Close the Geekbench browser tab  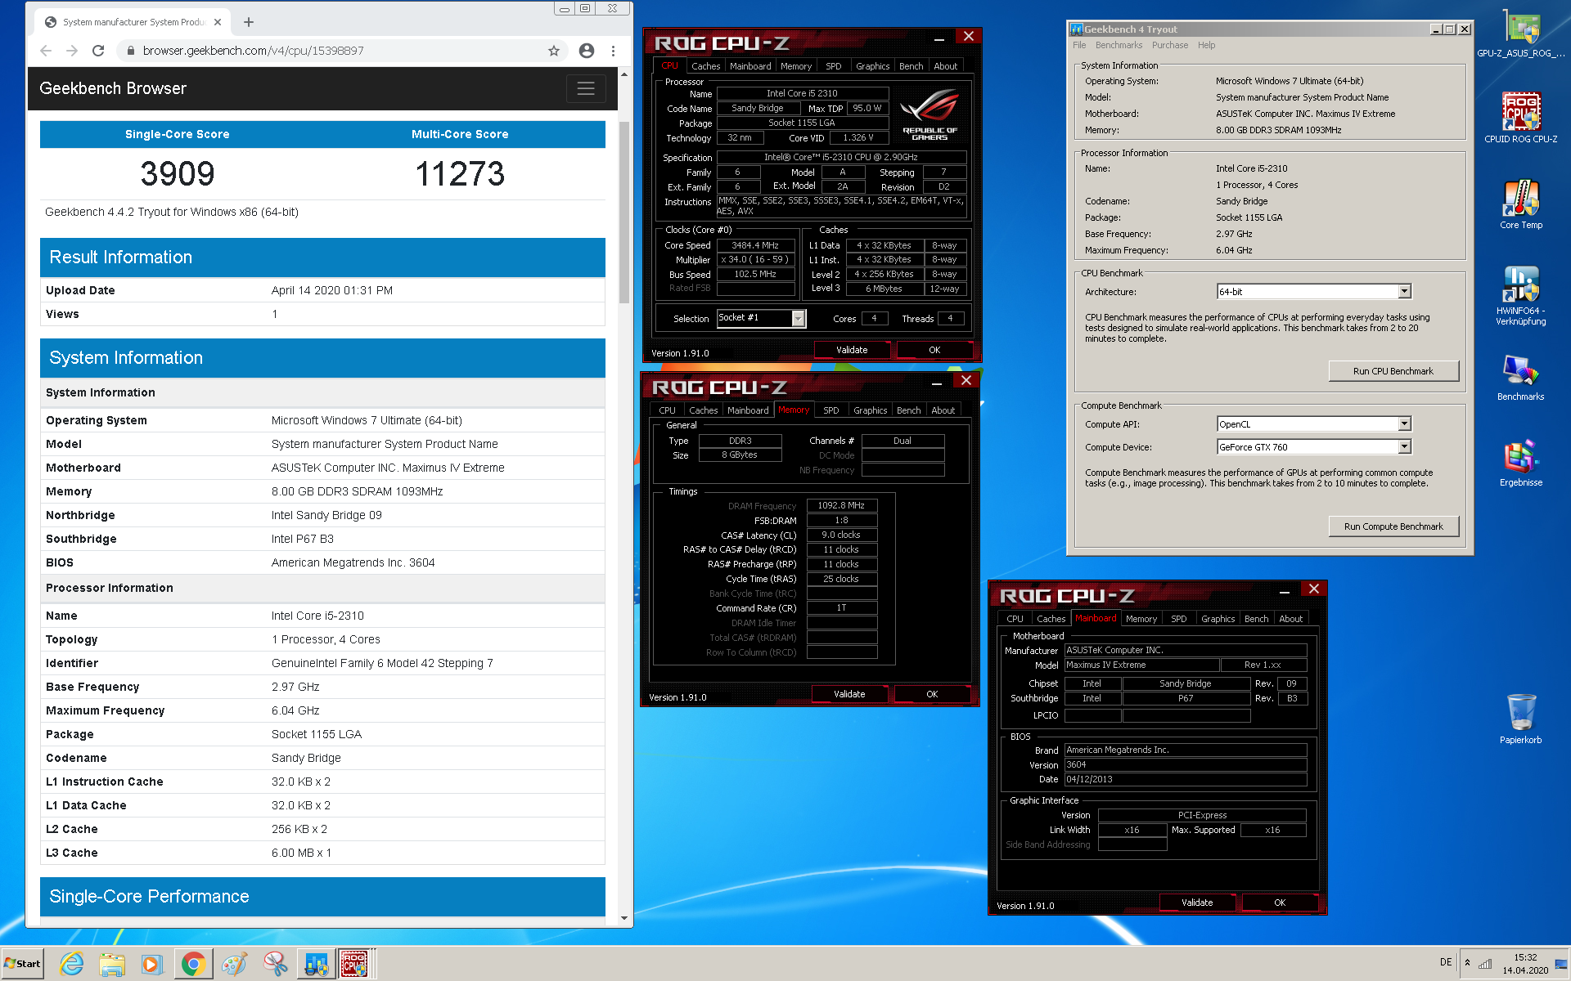(x=218, y=22)
